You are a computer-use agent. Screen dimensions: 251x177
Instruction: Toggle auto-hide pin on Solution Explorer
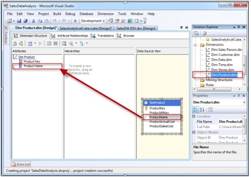pyautogui.click(x=239, y=27)
